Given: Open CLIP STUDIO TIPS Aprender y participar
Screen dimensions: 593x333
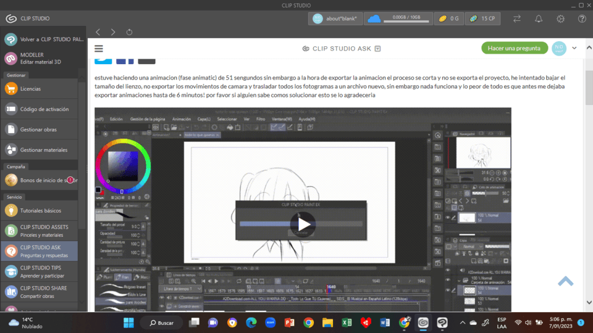Looking at the screenshot, I should [x=40, y=271].
